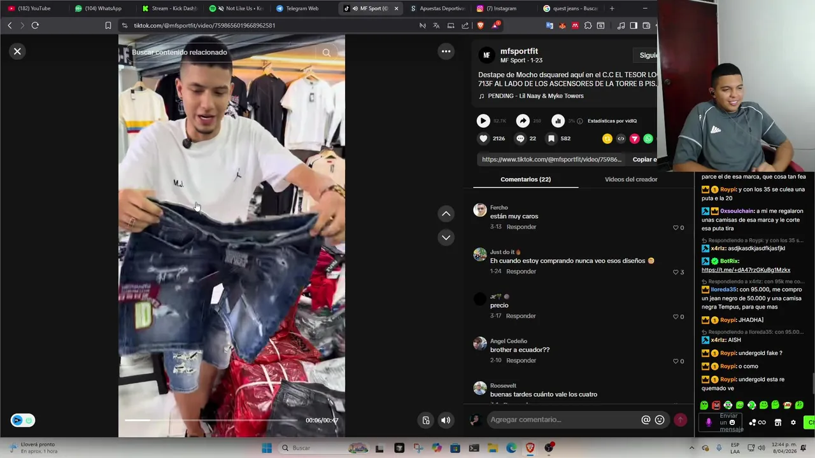Viewport: 815px width, 458px height.
Task: Click the round share arrow icon
Action: [x=523, y=121]
